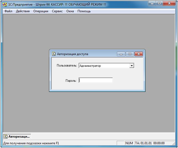The image size is (178, 148).
Task: Click the 'Для получения подсказки нажмите F1' status text
Action: pyautogui.click(x=31, y=143)
